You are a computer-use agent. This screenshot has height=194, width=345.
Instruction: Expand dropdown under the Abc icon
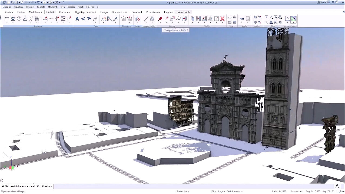coord(242,23)
